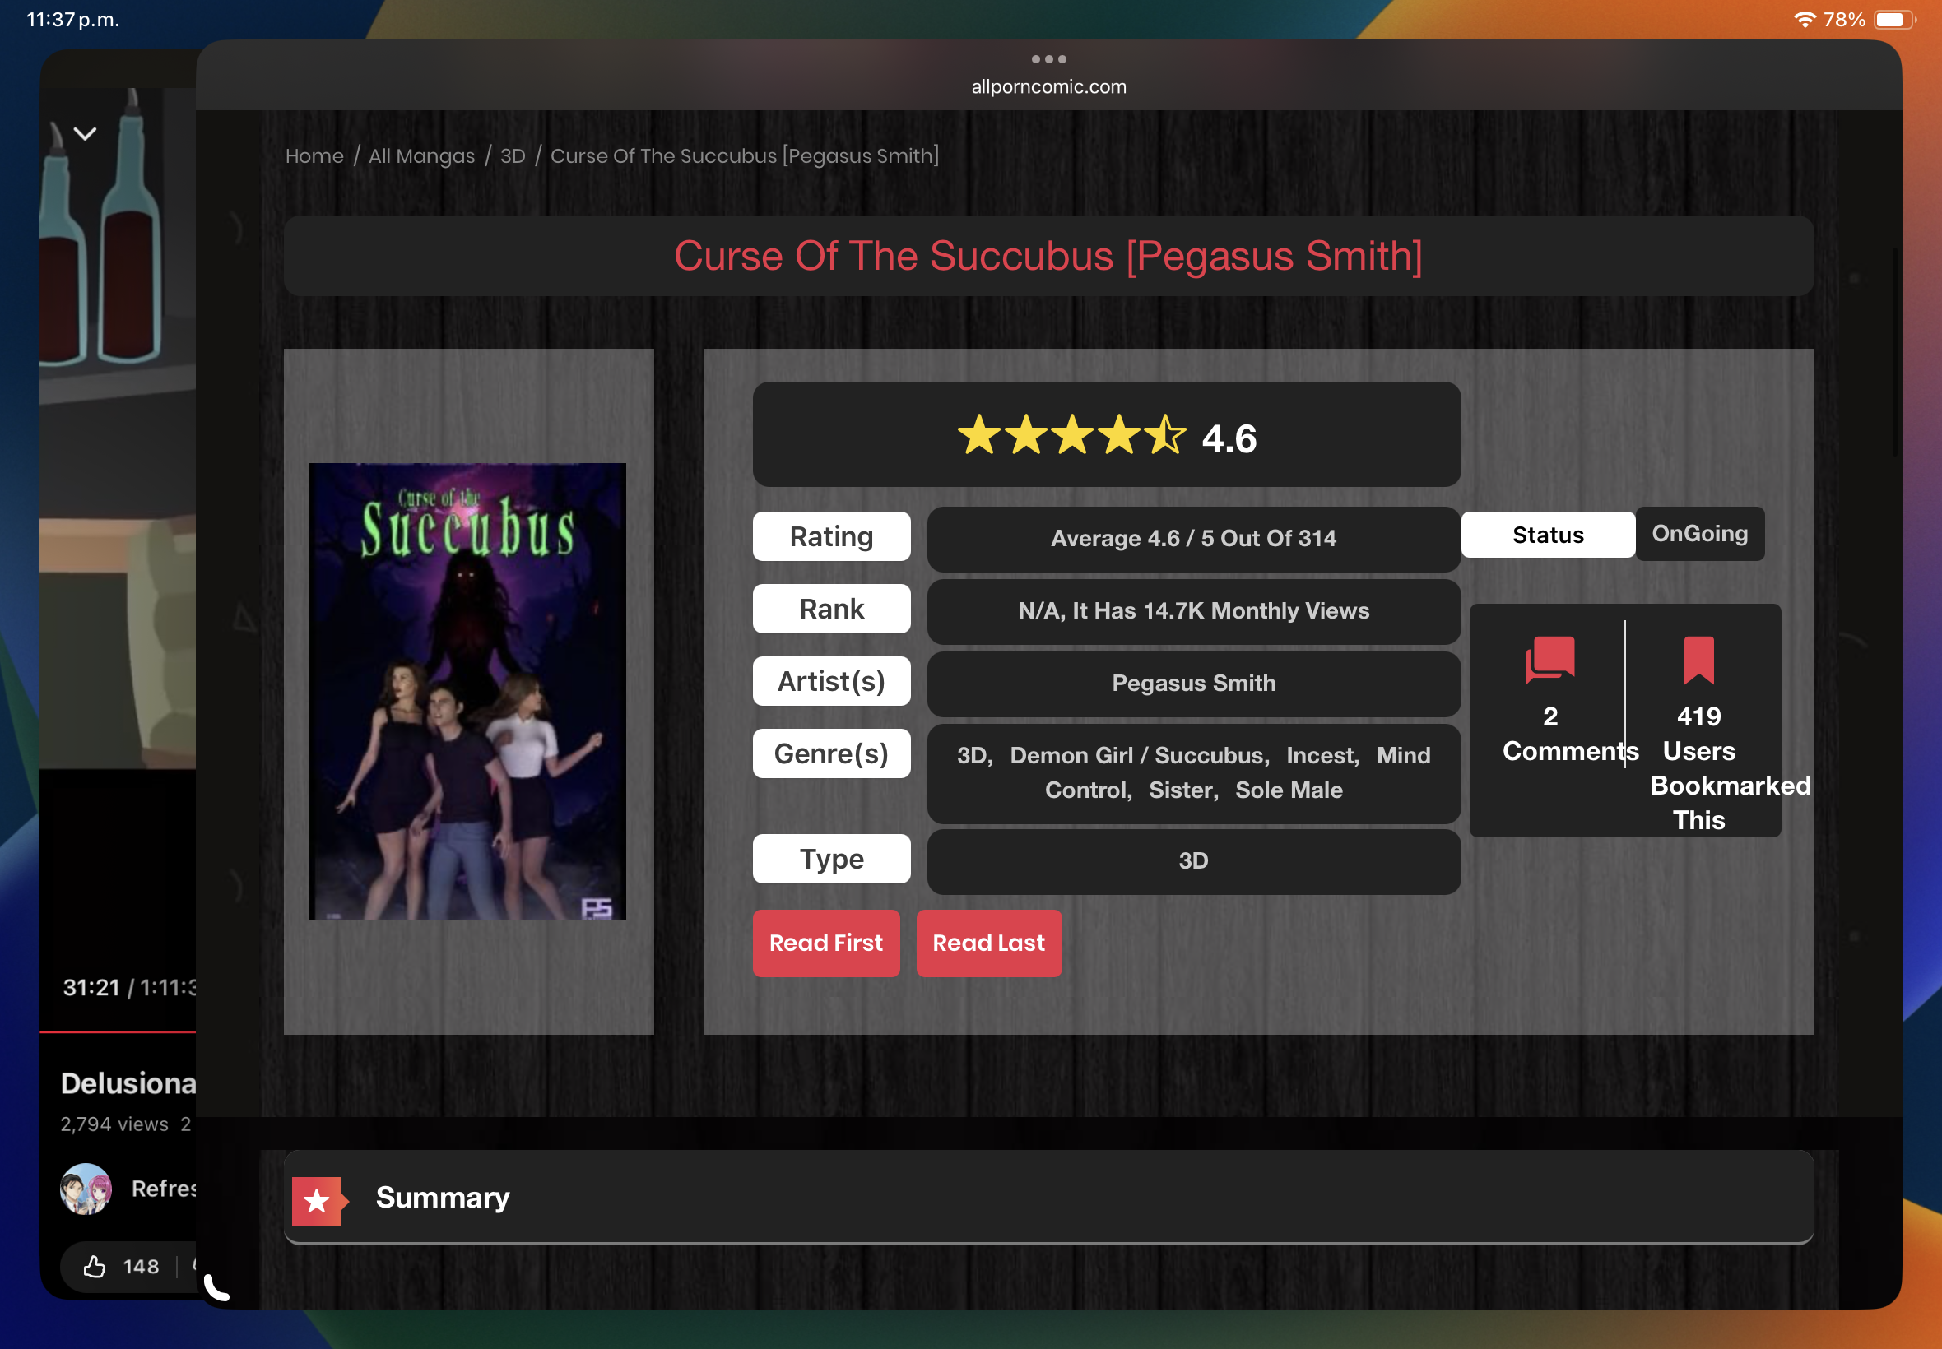Open the three-dot window menu
This screenshot has width=1942, height=1349.
coord(1048,59)
